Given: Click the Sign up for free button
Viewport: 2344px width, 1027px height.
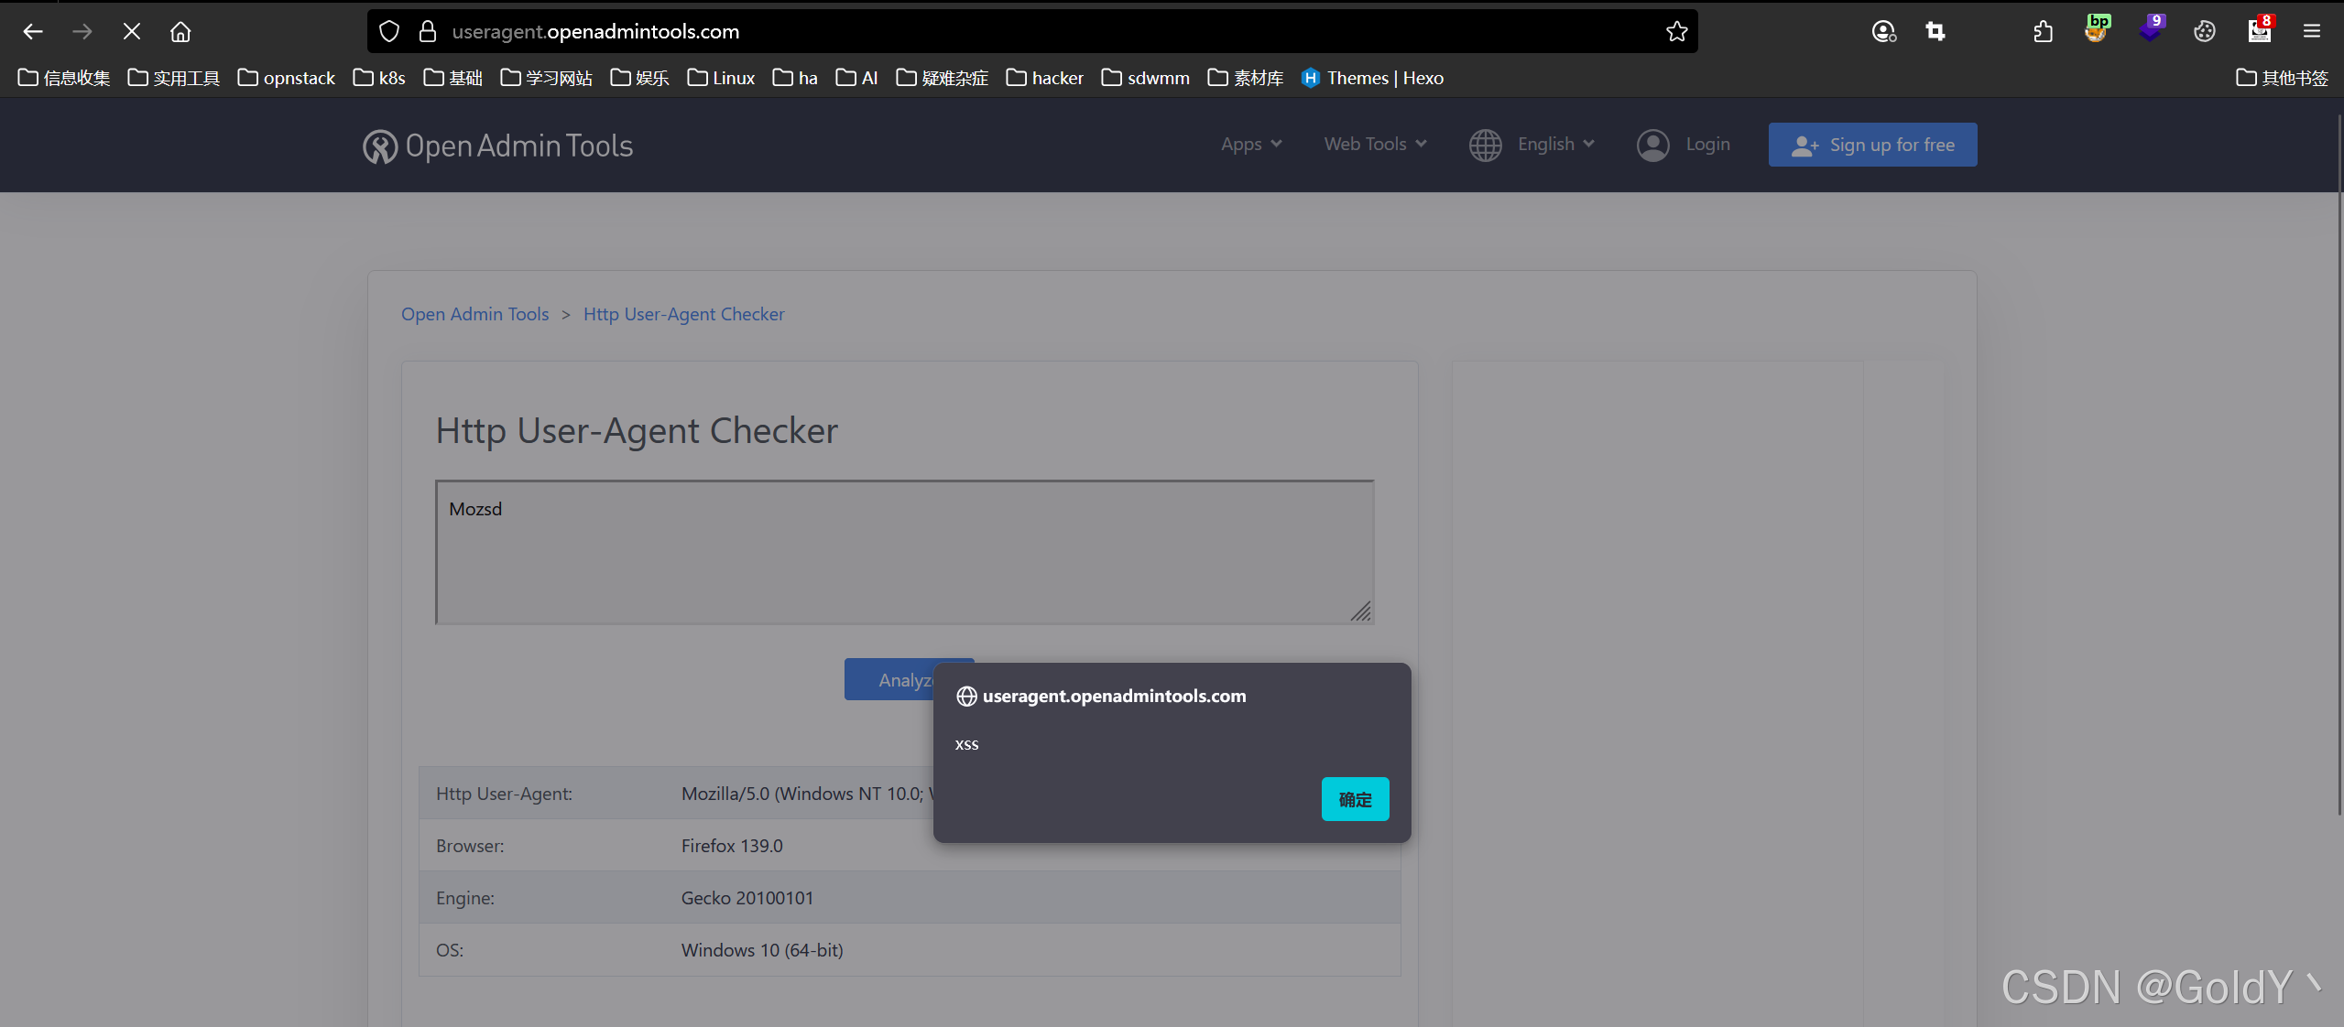Looking at the screenshot, I should [x=1871, y=145].
